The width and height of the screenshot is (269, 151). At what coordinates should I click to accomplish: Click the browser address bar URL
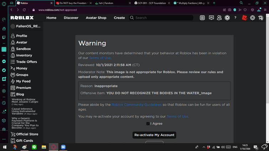coord(57,10)
